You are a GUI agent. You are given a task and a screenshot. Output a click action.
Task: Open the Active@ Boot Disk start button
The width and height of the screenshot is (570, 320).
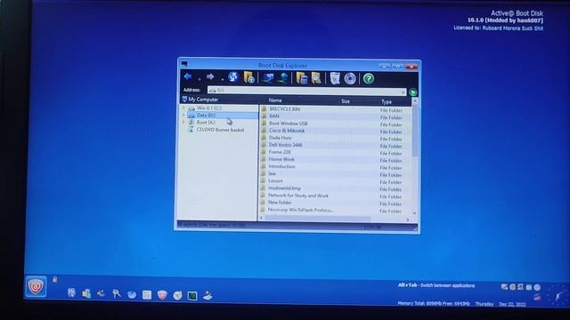tap(36, 286)
